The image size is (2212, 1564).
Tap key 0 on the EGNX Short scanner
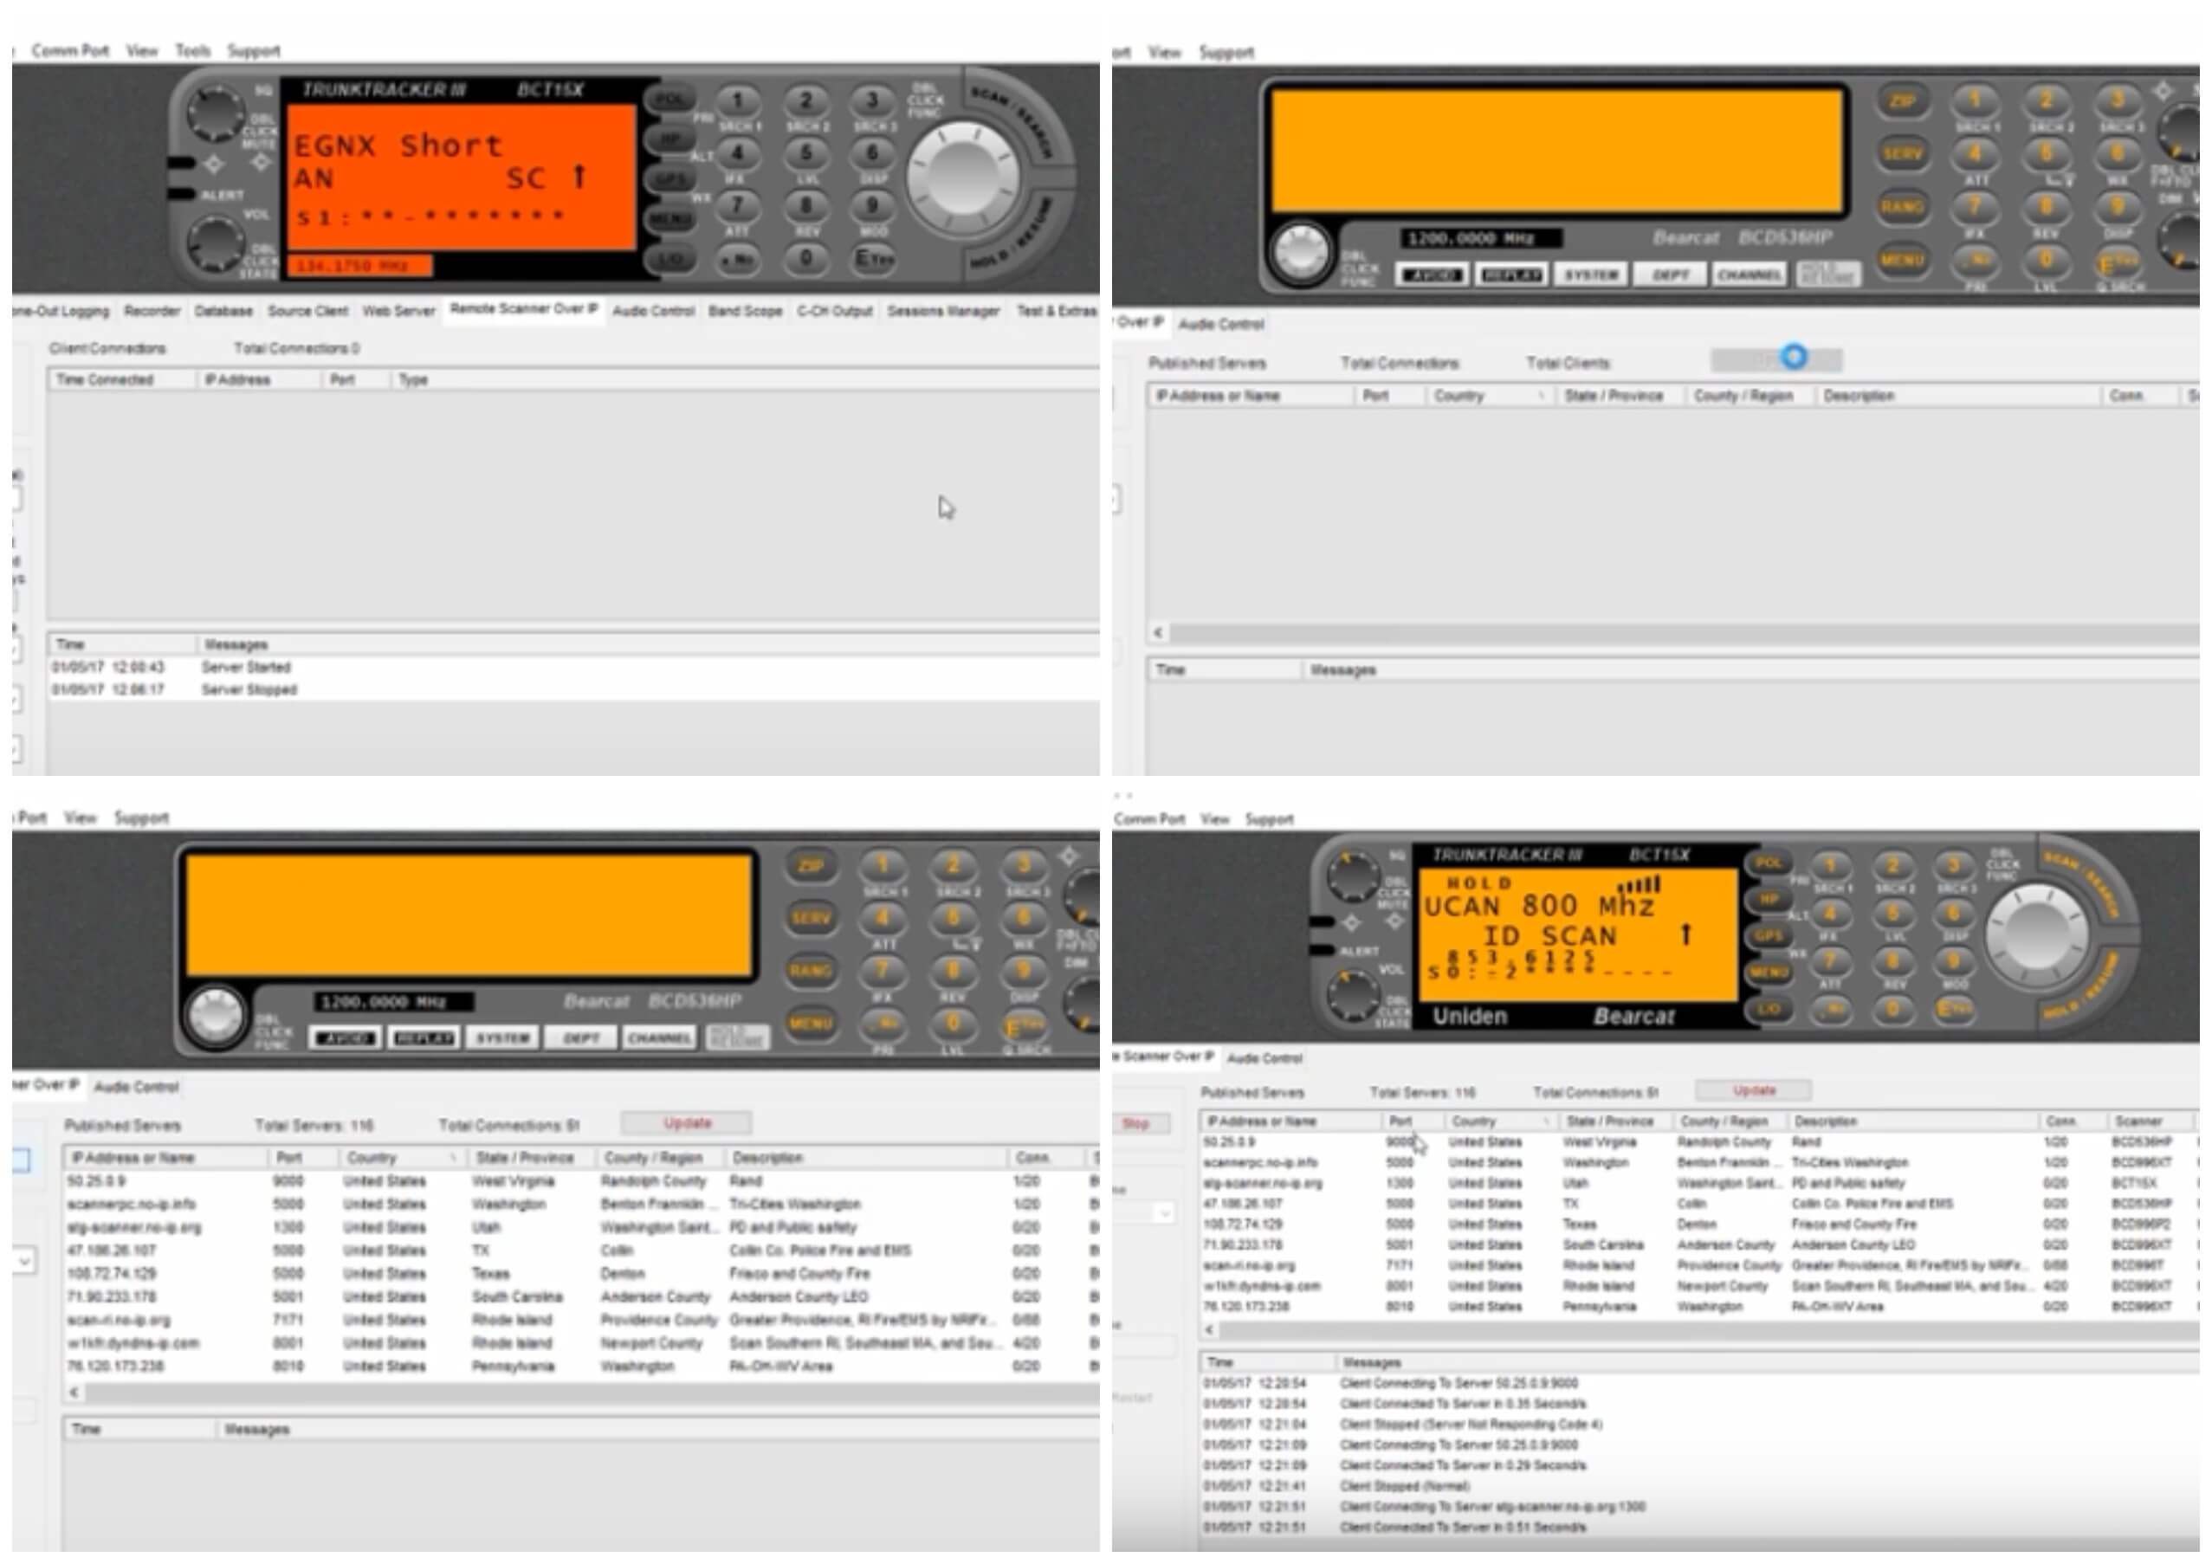click(805, 258)
